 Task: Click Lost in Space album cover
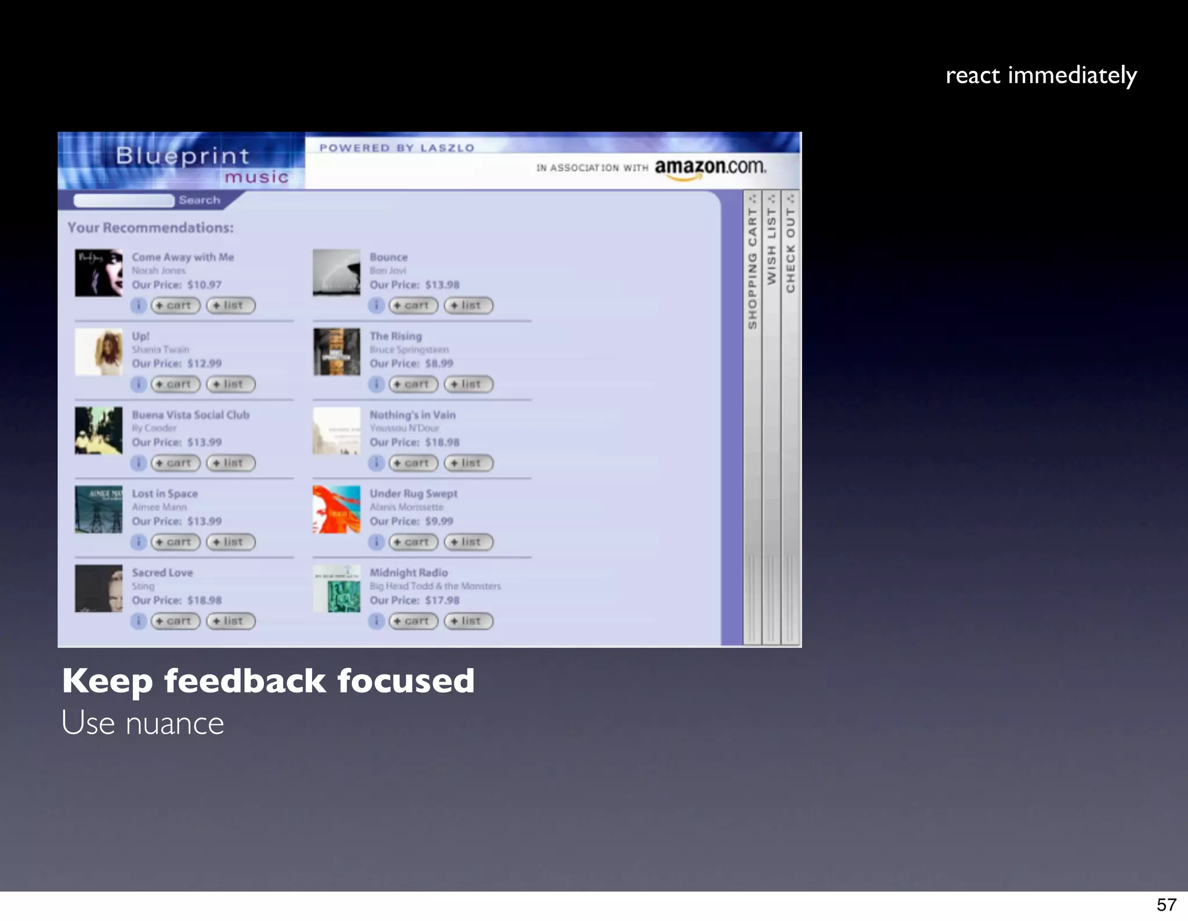pyautogui.click(x=99, y=510)
